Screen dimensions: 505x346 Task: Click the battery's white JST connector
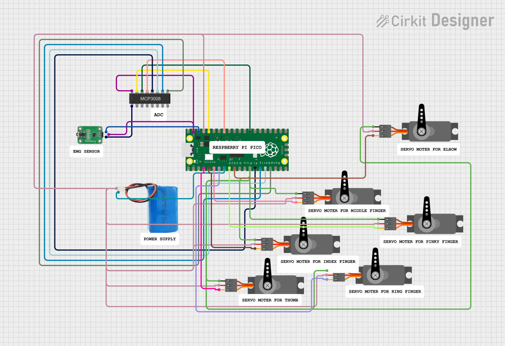[121, 189]
